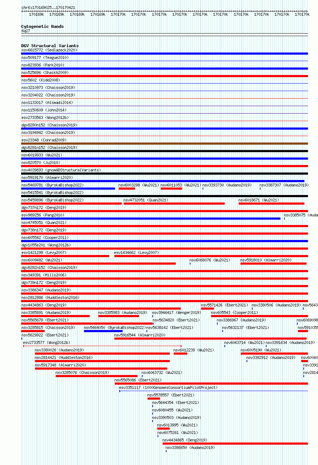Image resolution: width=318 pixels, height=465 pixels.
Task: Select nsv6003298 (Wu2021) red feature bar
Action: point(127,189)
